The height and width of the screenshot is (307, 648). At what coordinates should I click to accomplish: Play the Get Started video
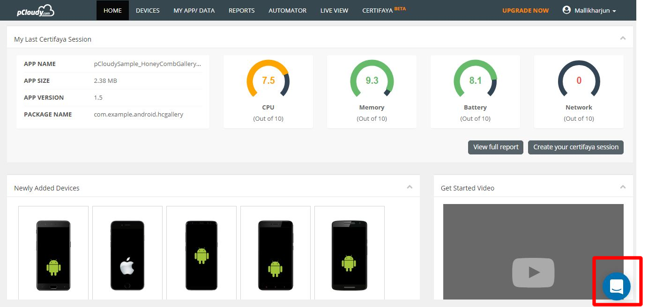[533, 272]
